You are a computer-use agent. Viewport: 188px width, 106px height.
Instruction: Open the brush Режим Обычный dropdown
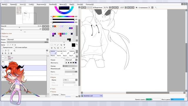71,60
